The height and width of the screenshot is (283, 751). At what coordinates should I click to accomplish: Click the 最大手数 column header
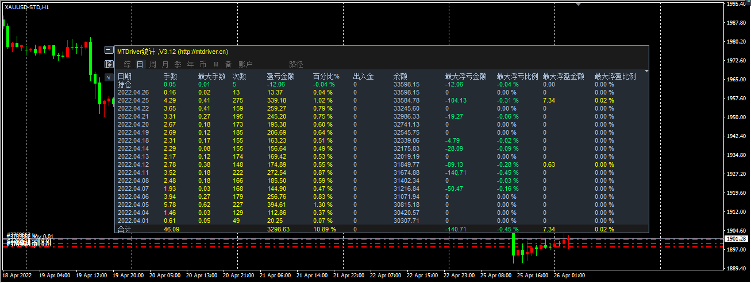(212, 76)
